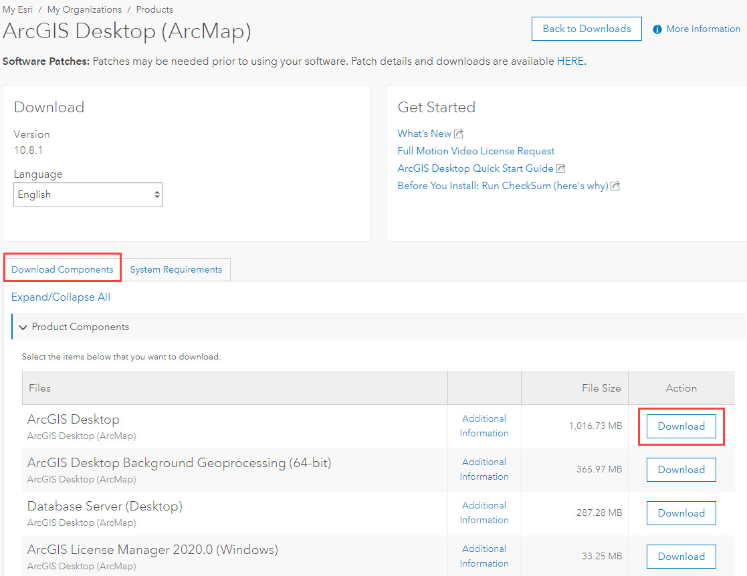Viewport: 747px width, 576px height.
Task: Open My Organizations breadcrumb link
Action: click(84, 9)
